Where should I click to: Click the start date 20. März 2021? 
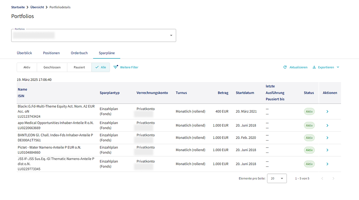[246, 111]
